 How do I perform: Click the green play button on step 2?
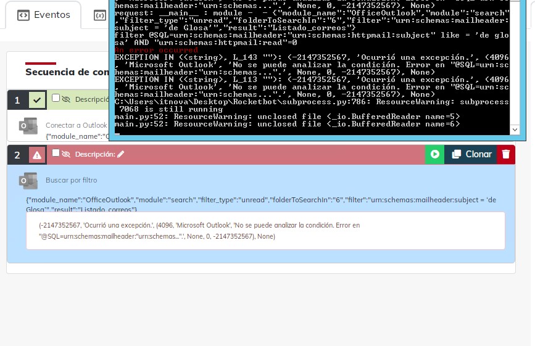[x=434, y=154]
